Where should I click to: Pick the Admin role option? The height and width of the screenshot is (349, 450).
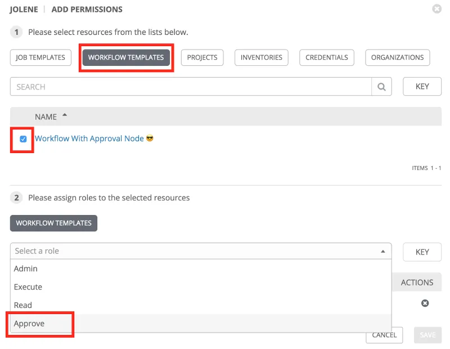coord(26,269)
